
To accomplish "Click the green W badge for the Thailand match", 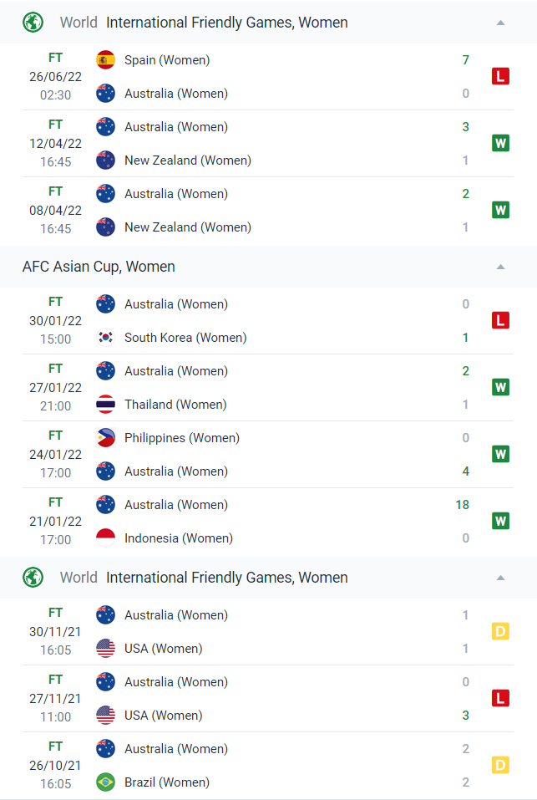I will point(500,387).
